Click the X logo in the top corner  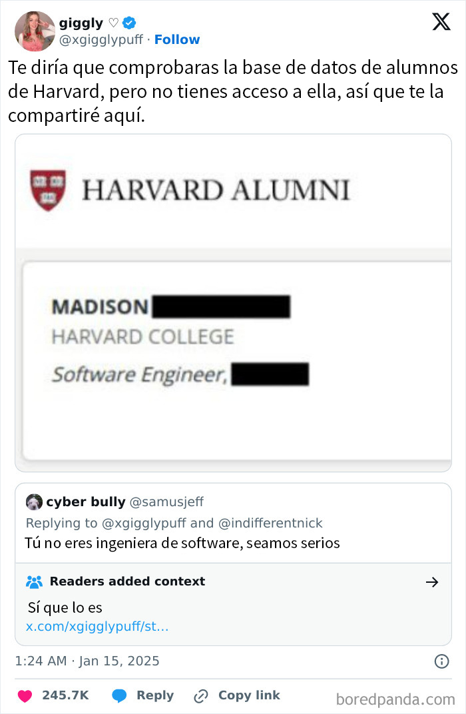441,22
